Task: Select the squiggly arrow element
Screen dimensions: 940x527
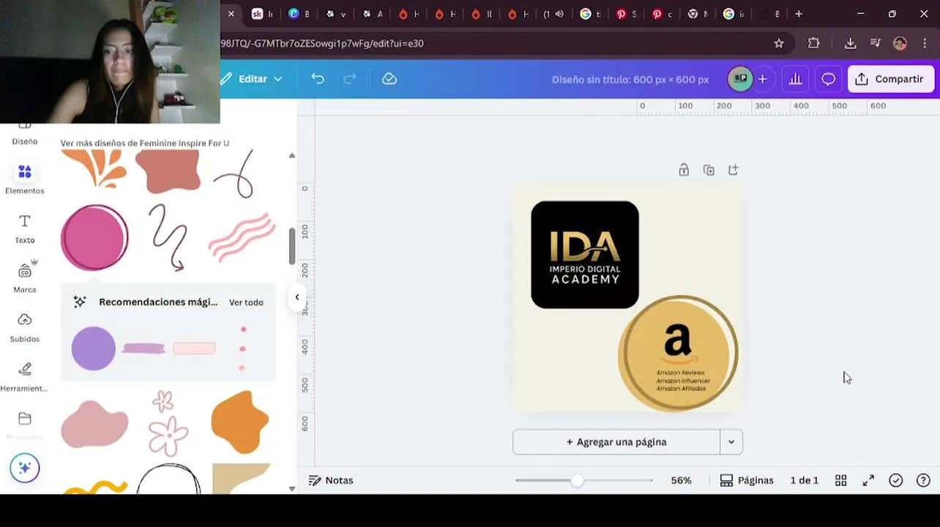Action: pyautogui.click(x=168, y=237)
